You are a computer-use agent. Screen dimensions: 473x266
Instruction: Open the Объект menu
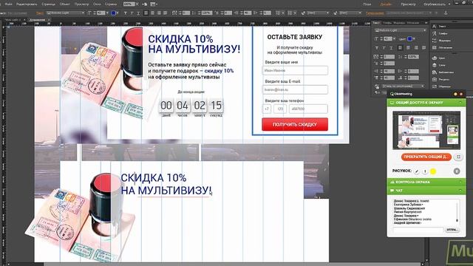[64, 4]
